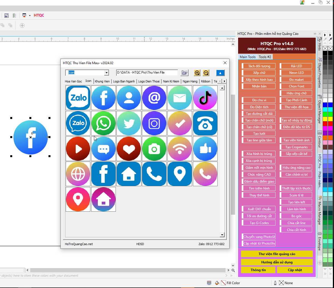Screen dimensions: 334x288
Task: Click the Cập nhật yellow button
Action: tap(295, 270)
